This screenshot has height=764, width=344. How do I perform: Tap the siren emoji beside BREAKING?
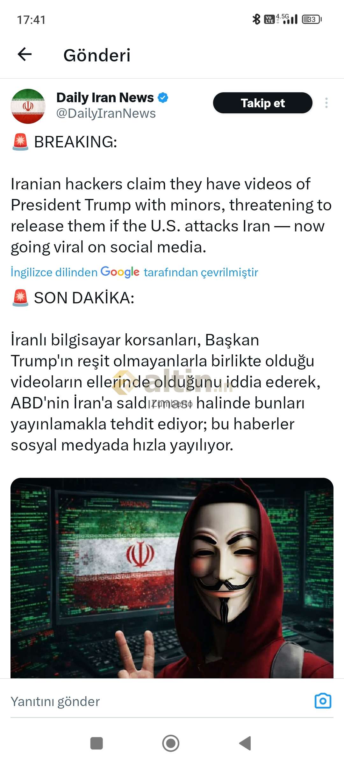click(x=20, y=142)
